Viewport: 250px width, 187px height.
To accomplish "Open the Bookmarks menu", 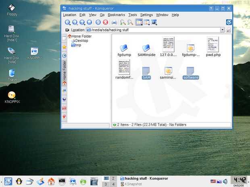I will tap(117, 15).
